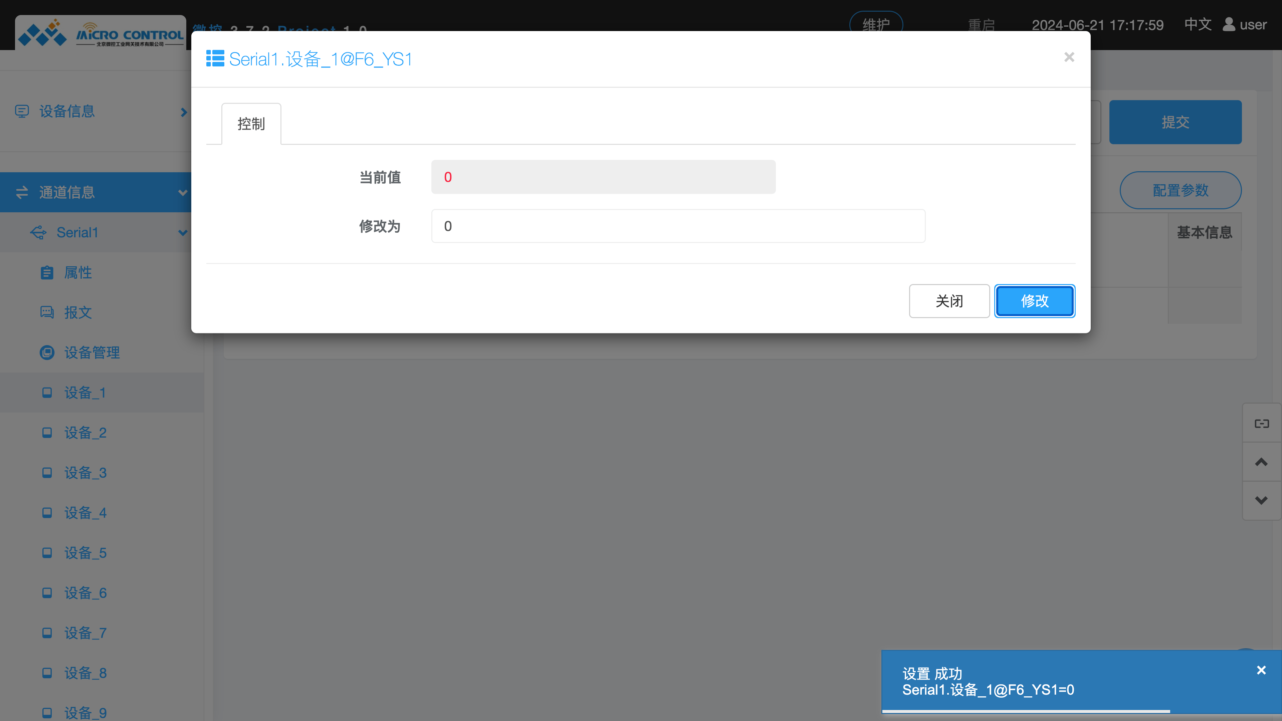Click the link icon on the right edge
This screenshot has width=1282, height=721.
pyautogui.click(x=1262, y=424)
